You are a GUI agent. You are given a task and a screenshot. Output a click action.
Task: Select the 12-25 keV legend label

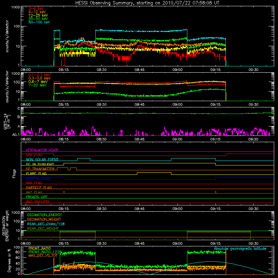point(38,15)
